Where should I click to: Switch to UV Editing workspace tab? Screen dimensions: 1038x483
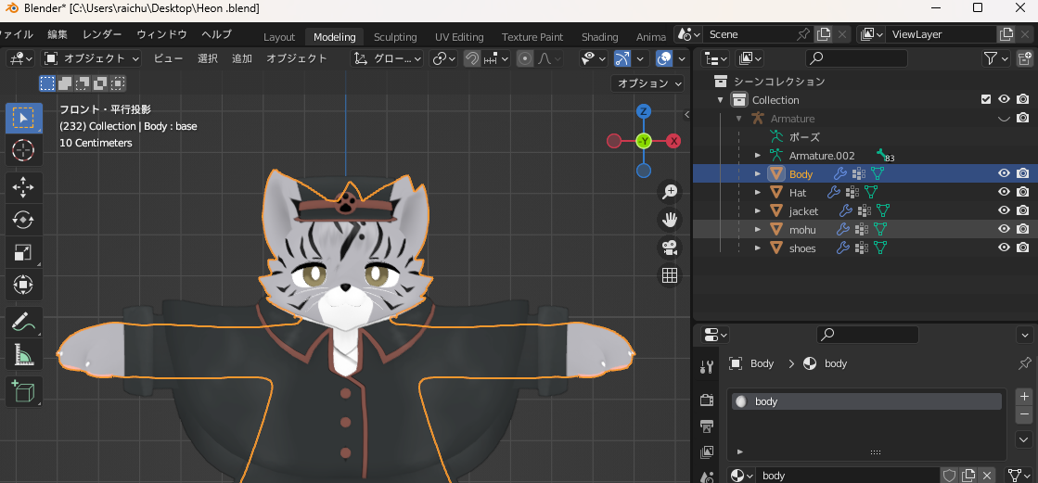[x=459, y=37]
